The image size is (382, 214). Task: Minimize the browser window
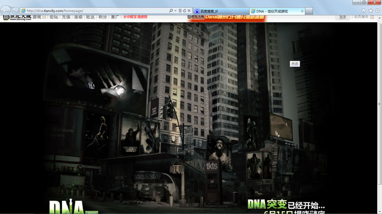point(357,3)
